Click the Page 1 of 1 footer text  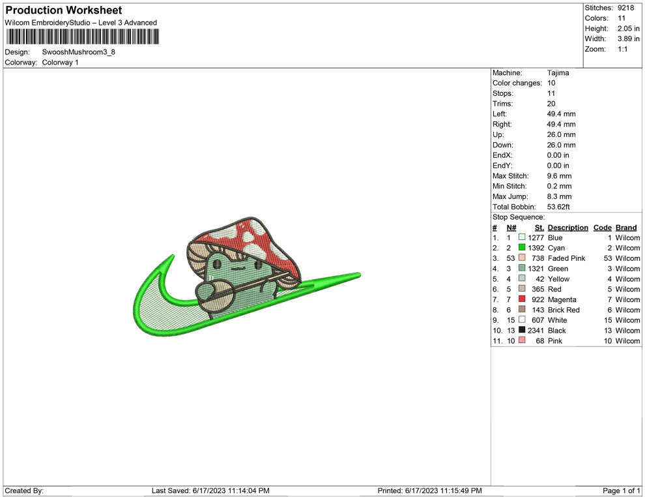(621, 490)
